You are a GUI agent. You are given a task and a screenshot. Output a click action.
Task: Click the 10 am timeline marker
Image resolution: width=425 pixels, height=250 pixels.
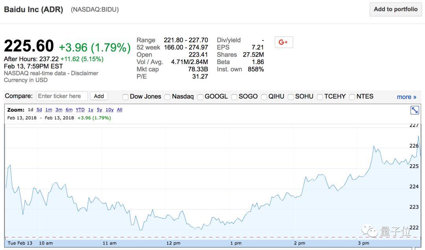click(46, 243)
